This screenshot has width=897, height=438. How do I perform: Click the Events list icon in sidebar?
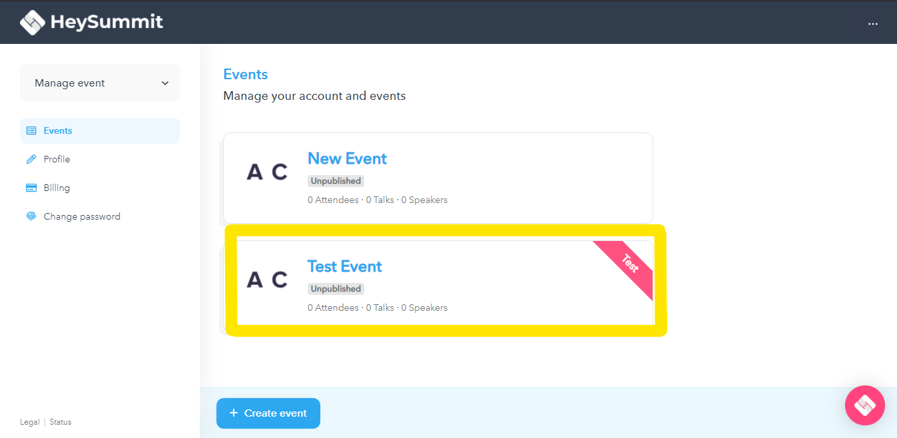(31, 130)
